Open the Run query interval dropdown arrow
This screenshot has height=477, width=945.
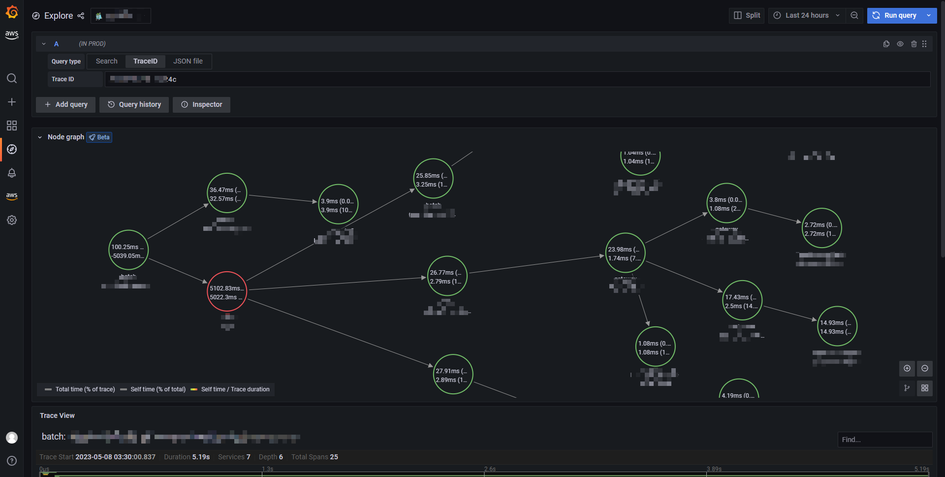tap(929, 16)
